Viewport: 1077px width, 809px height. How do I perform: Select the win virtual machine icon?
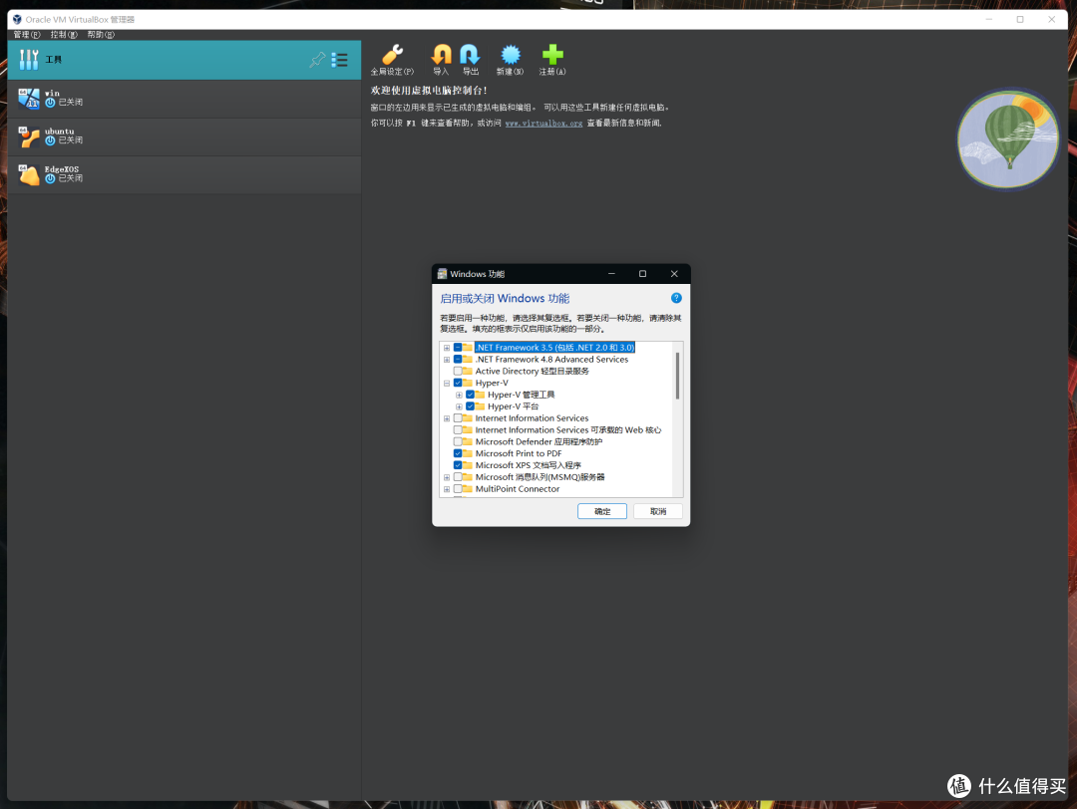tap(28, 98)
